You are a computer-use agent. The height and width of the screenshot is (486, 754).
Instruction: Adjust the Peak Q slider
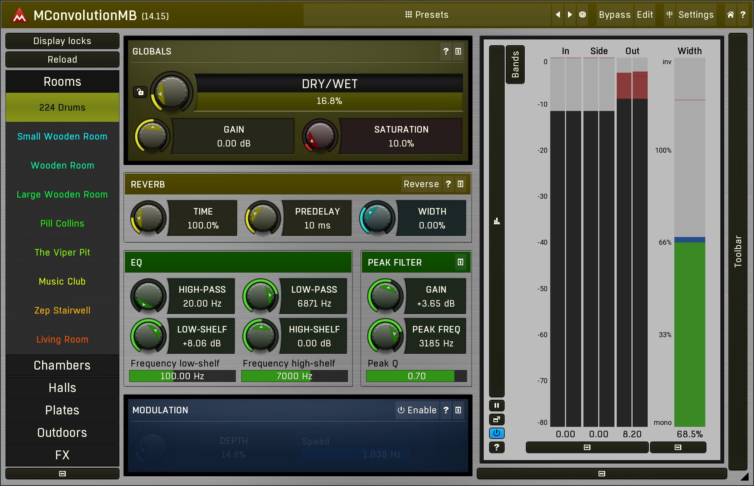pyautogui.click(x=416, y=376)
